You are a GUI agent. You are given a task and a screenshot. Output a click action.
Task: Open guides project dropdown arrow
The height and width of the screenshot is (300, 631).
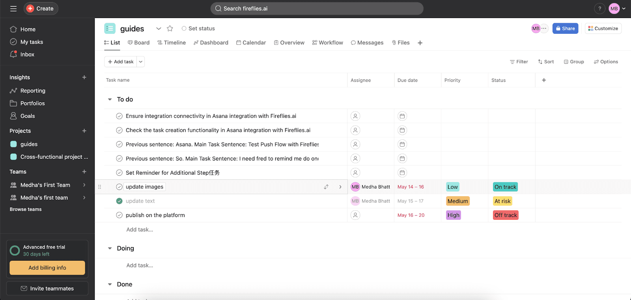159,28
